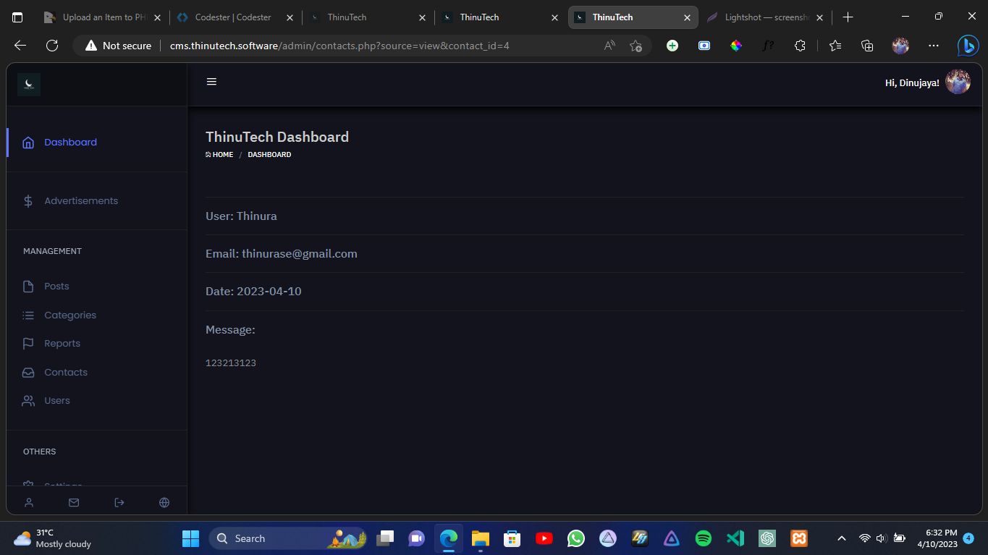Click the blue screen capture extension icon
This screenshot has width=988, height=555.
tap(704, 46)
